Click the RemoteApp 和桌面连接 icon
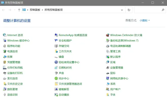Viewport: 167px width, 109px height. point(56,35)
